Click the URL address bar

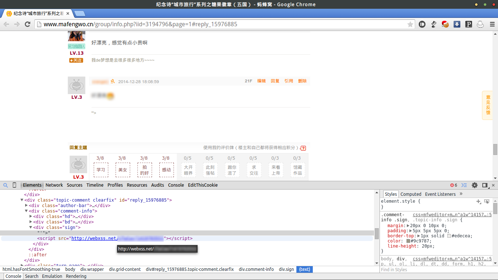(x=225, y=24)
